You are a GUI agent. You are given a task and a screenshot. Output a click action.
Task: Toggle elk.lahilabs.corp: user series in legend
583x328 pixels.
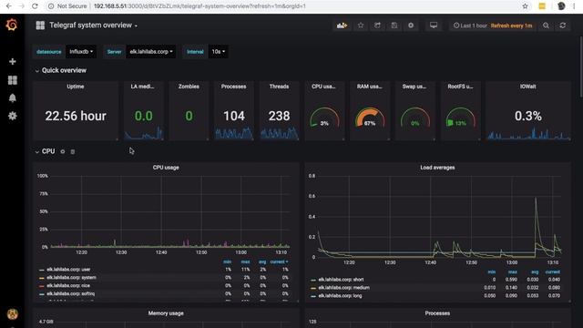click(x=68, y=270)
